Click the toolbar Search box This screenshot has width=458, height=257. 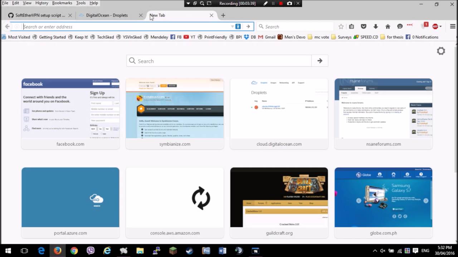[295, 26]
